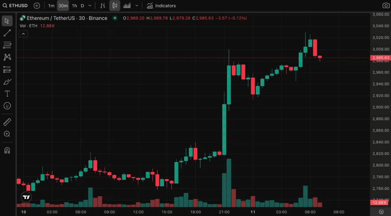Select the cursor arrow tool
The image size is (391, 216).
click(7, 21)
